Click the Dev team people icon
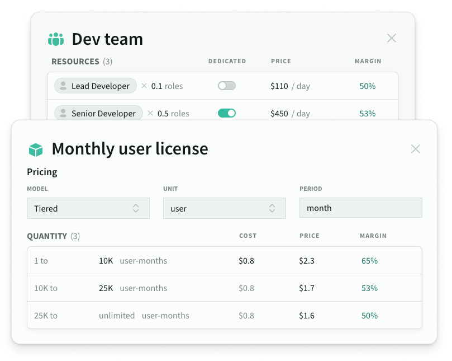Viewport: 452px width, 361px height. [x=56, y=39]
